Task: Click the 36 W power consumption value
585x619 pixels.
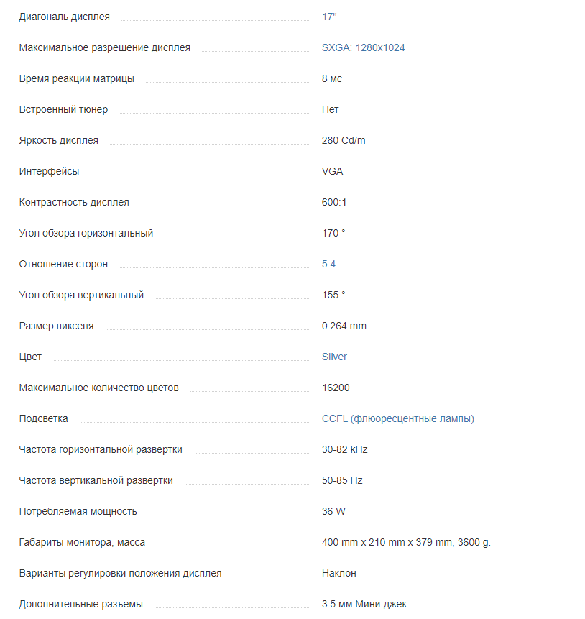Action: (333, 511)
